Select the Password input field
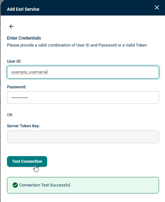The width and height of the screenshot is (165, 202). 83,98
